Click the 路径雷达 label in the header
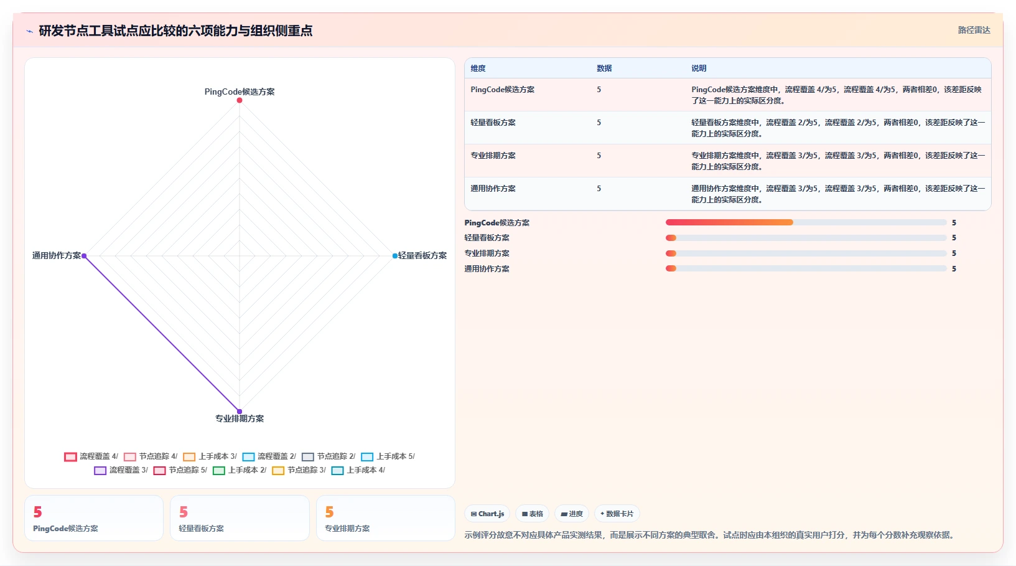 (974, 30)
